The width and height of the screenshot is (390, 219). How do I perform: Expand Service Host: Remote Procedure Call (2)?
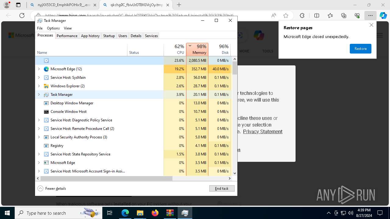(39, 129)
